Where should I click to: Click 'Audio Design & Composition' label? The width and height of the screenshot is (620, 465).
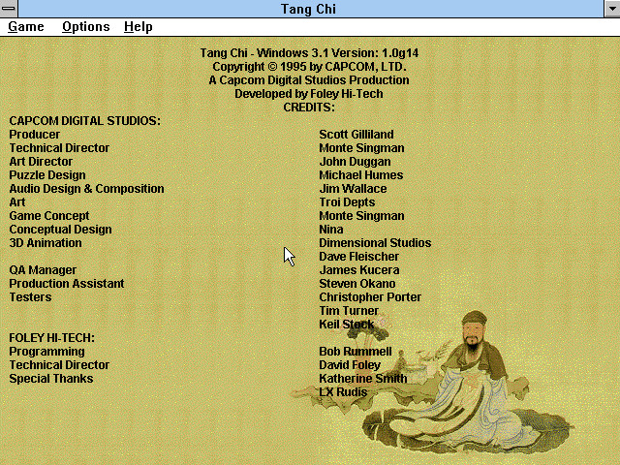(86, 189)
